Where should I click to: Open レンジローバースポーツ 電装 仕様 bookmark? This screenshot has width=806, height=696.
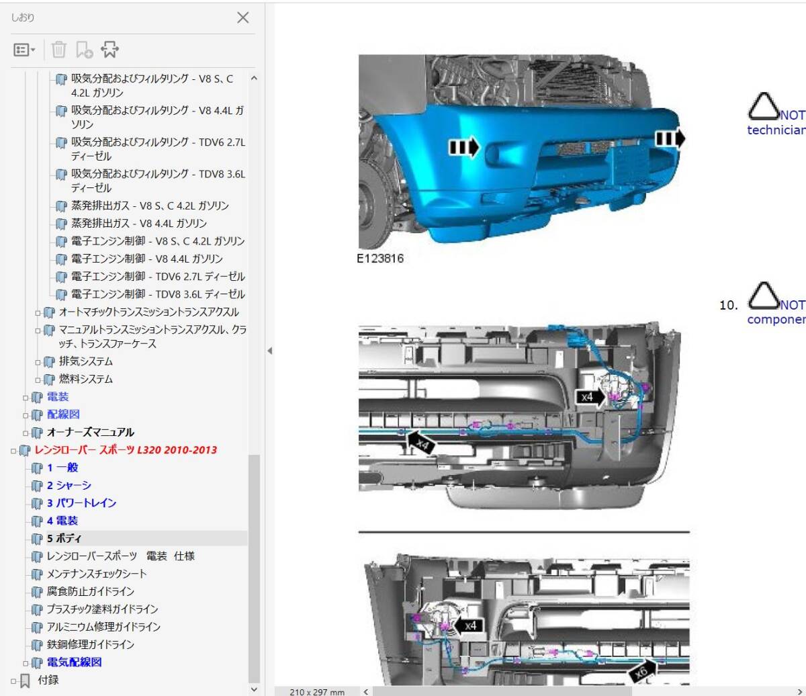pyautogui.click(x=120, y=556)
